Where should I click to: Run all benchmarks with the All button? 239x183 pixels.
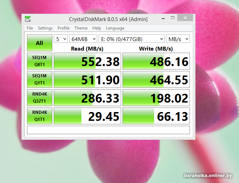(40, 43)
